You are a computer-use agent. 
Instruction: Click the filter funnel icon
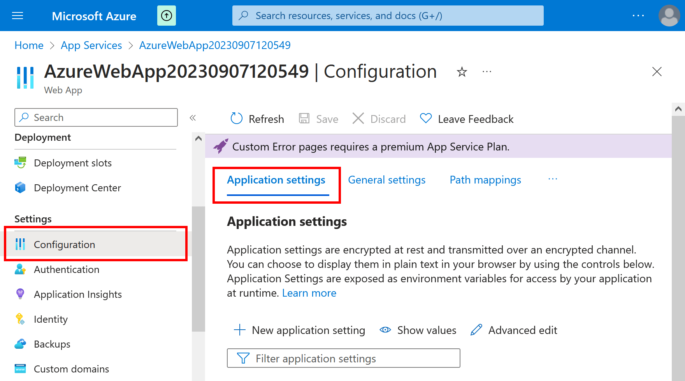click(243, 358)
